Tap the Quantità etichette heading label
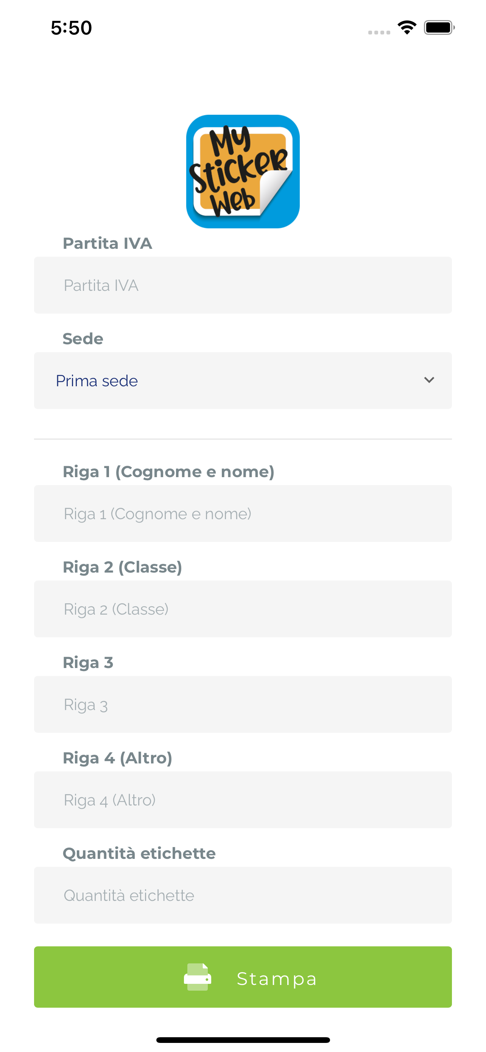Screen dimensions: 486x1052 tap(139, 854)
